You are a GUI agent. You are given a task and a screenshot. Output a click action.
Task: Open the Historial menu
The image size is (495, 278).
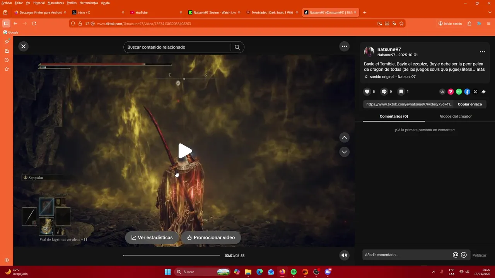39,3
